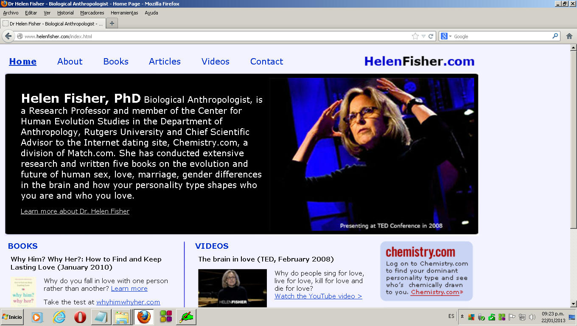Screen dimensions: 577x326
Task: Open the Marcadores menu
Action: [x=92, y=13]
